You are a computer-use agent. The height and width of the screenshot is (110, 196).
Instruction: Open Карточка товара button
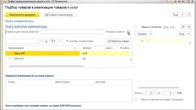click(x=120, y=41)
